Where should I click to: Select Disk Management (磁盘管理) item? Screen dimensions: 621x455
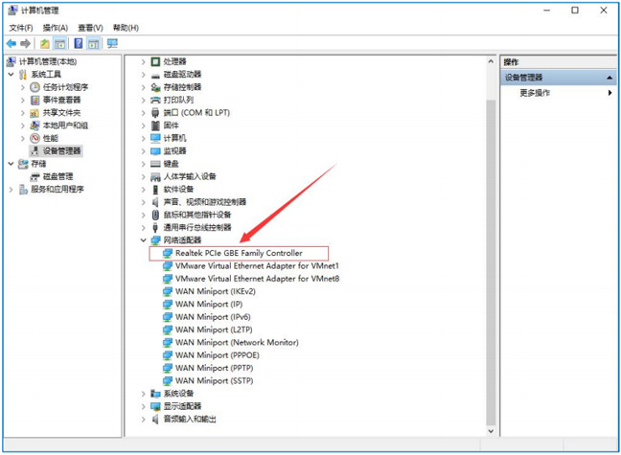pyautogui.click(x=57, y=176)
